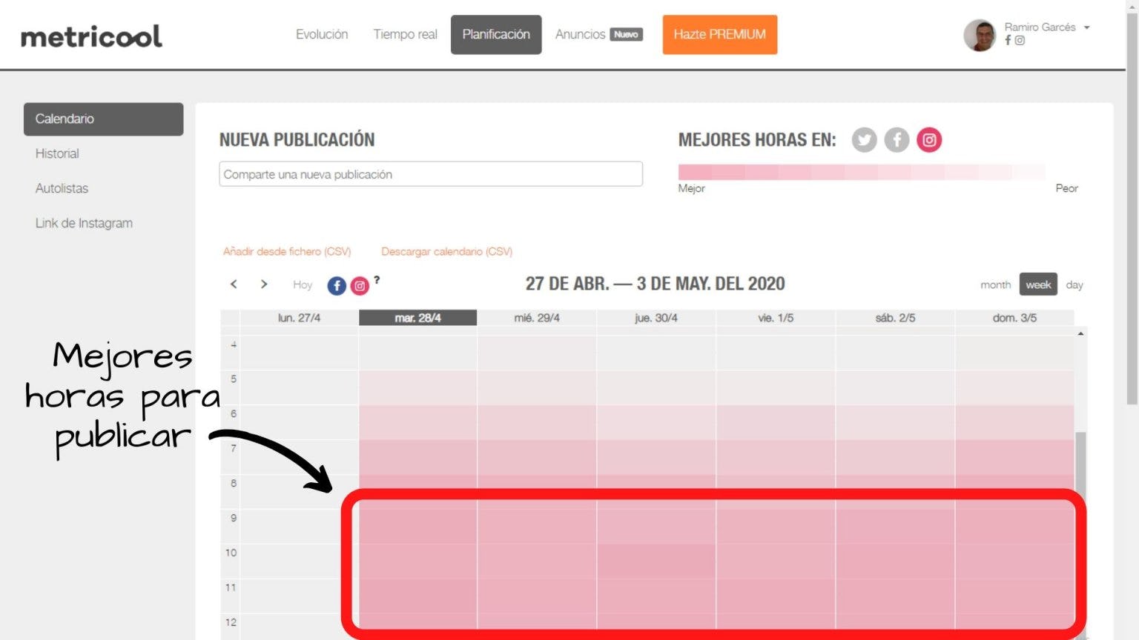The height and width of the screenshot is (640, 1139).
Task: Click the dom. 3/5 column header
Action: point(1014,318)
